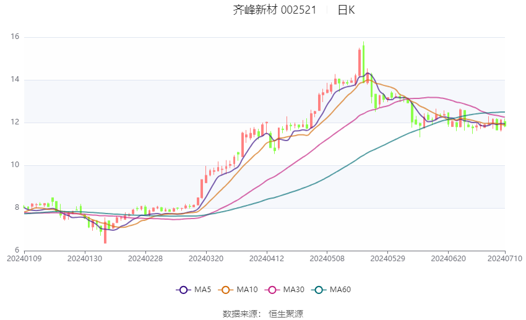Click the 20240130 date axis label
This screenshot has height=320, width=526.
click(85, 259)
